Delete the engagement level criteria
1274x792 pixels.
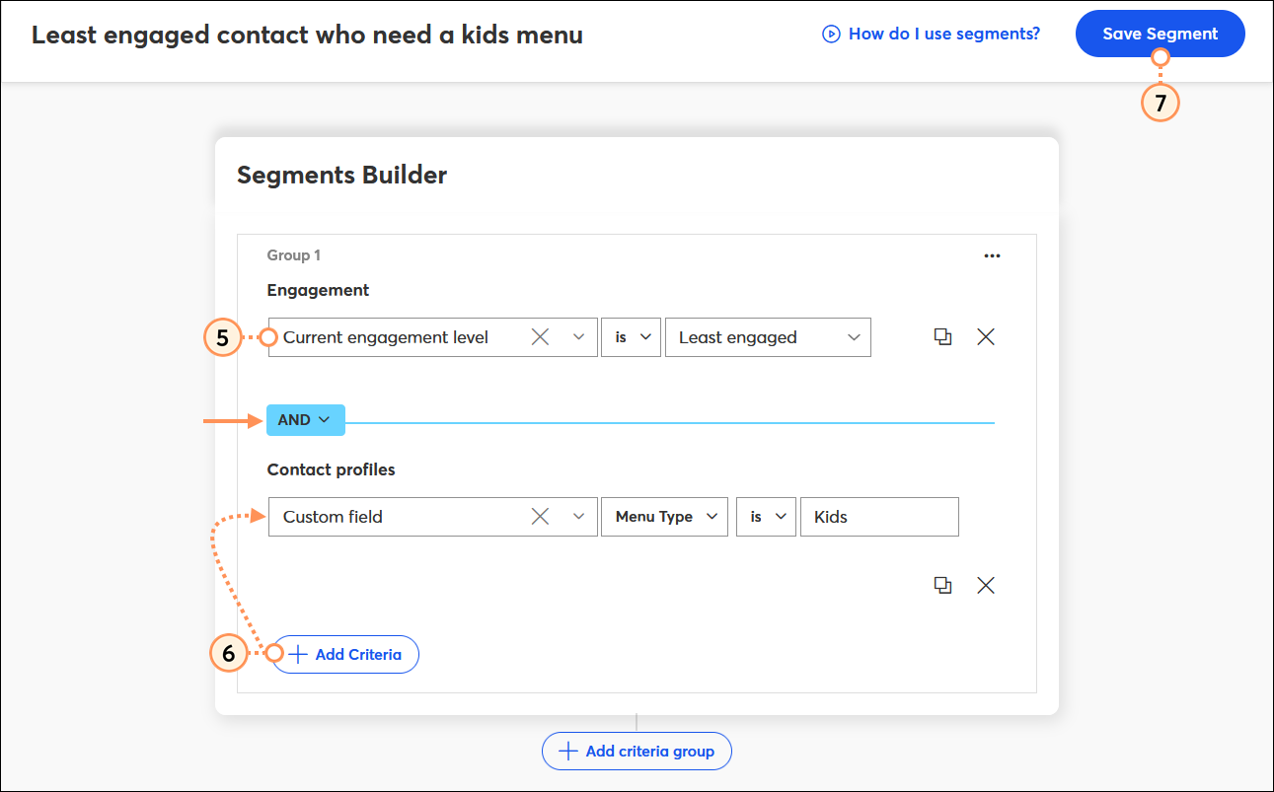(x=985, y=336)
